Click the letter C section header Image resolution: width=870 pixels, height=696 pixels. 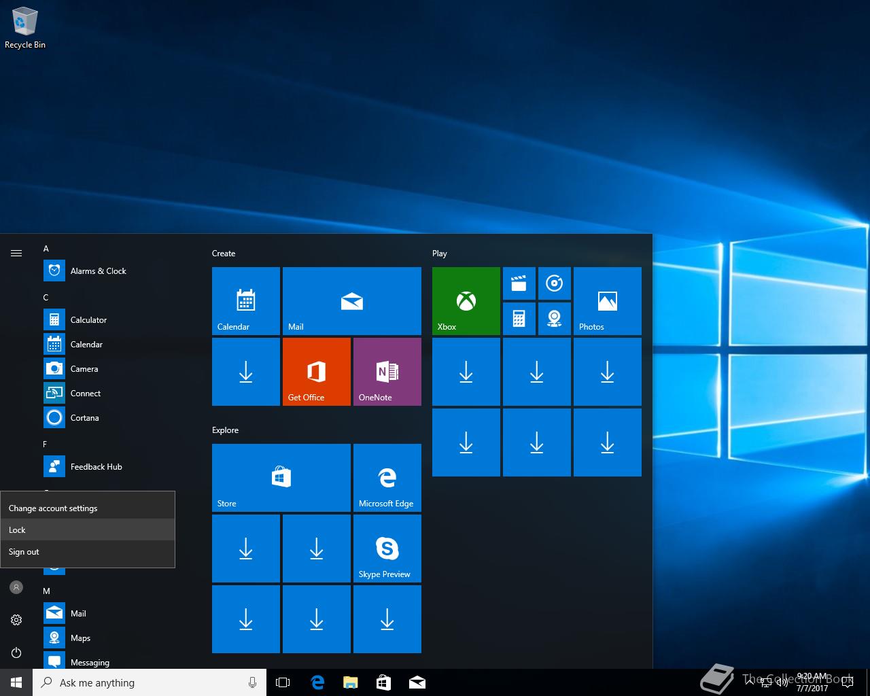pos(46,298)
